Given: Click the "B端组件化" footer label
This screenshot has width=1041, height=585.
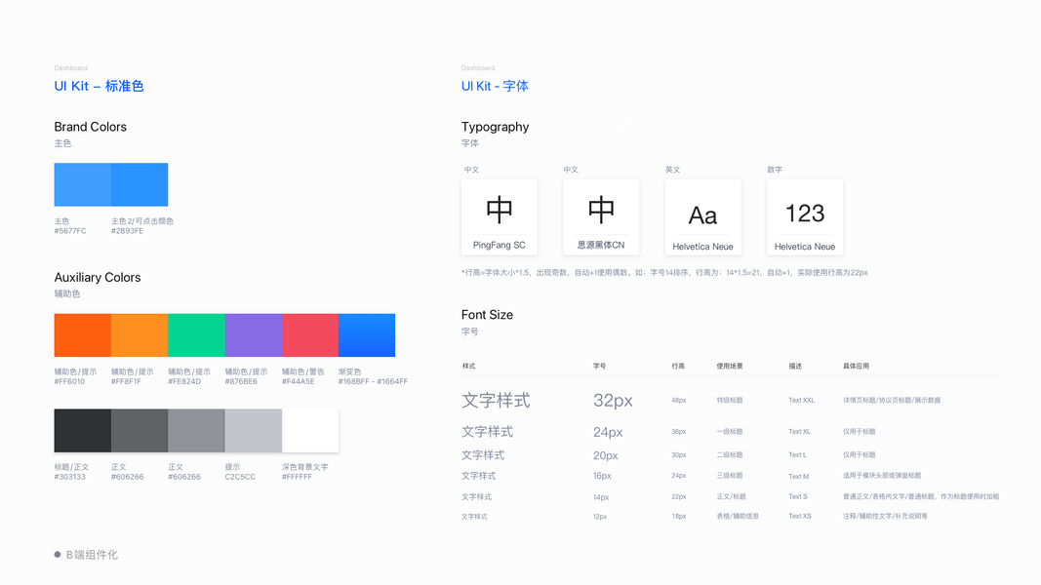Looking at the screenshot, I should (x=92, y=555).
